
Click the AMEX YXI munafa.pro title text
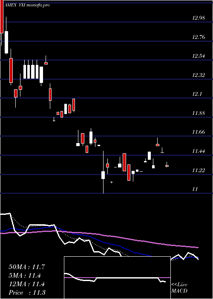click(x=27, y=5)
